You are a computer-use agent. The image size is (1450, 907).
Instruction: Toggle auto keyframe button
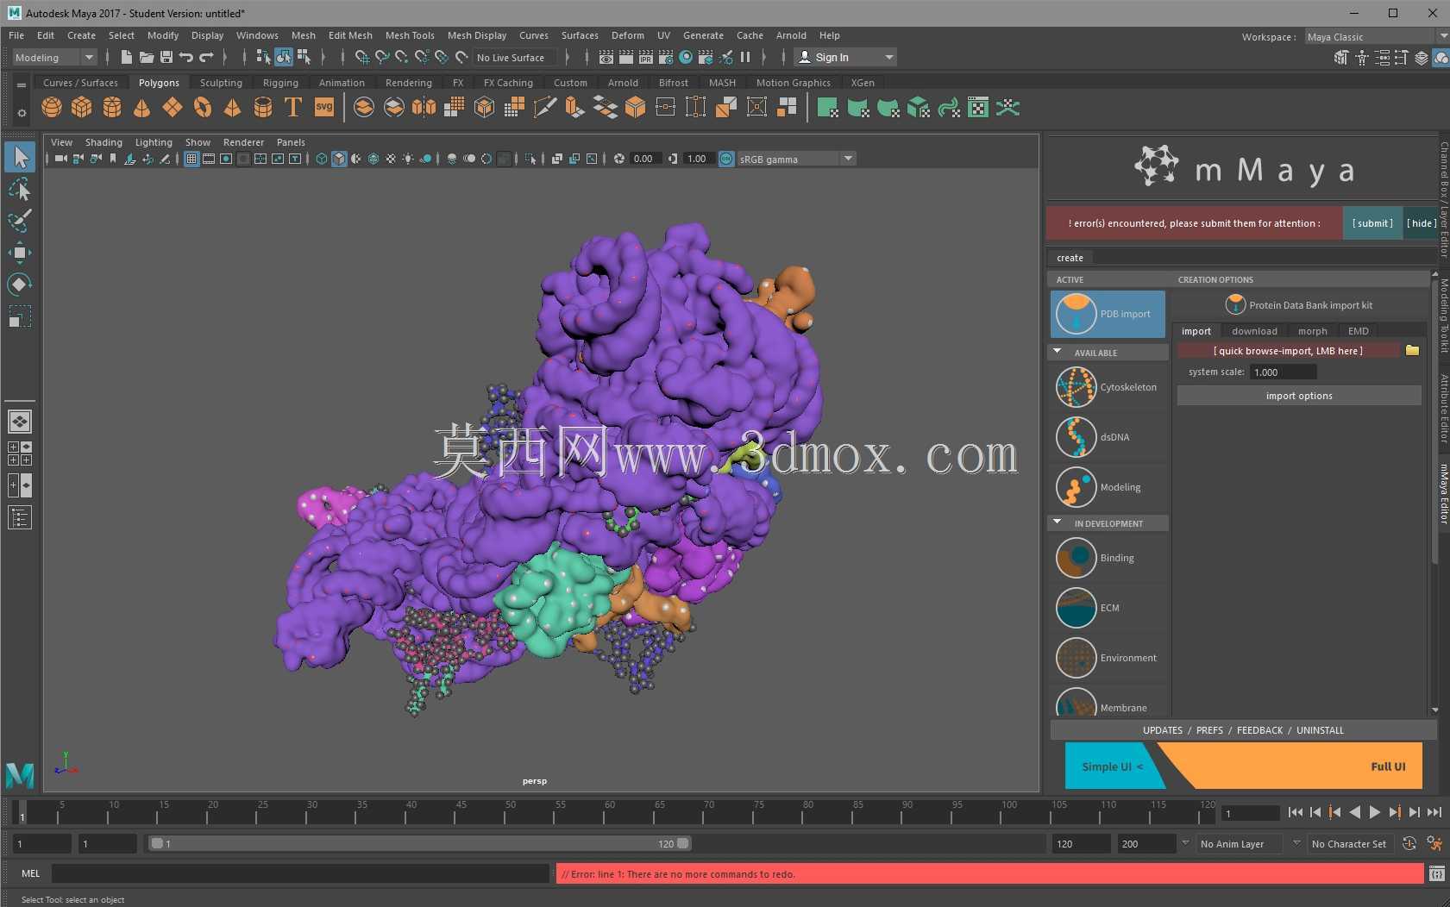tap(1409, 843)
